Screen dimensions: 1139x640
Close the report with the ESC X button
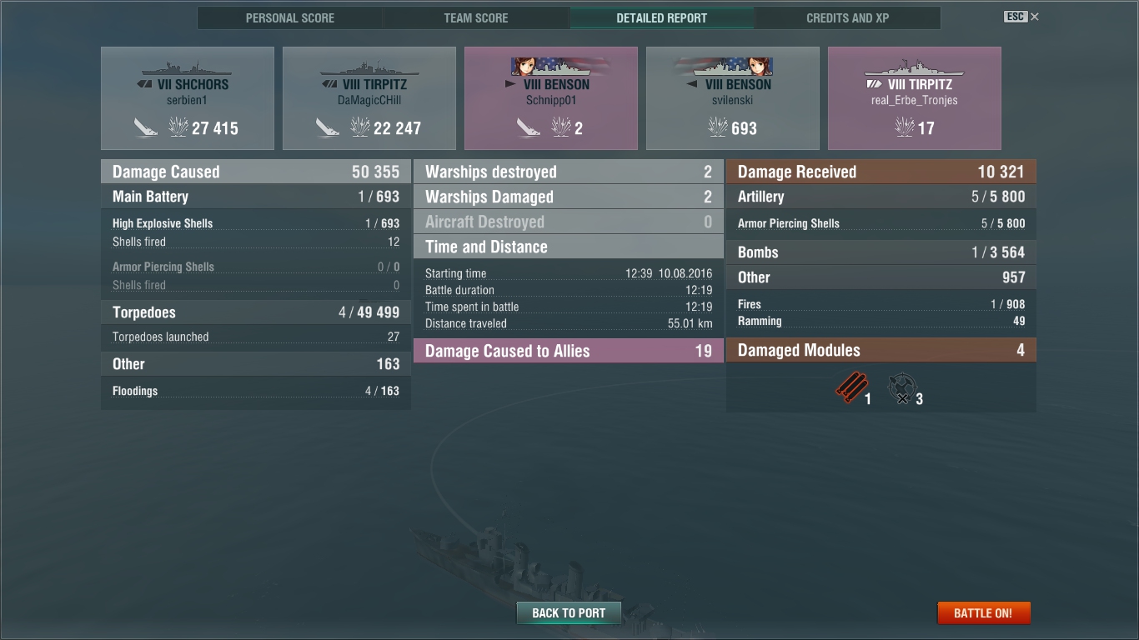(x=1022, y=17)
